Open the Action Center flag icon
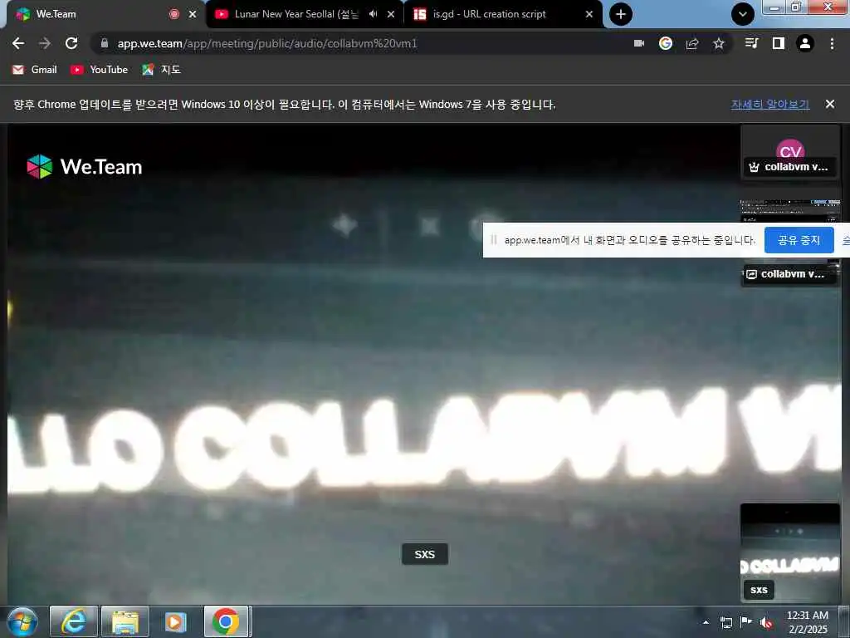This screenshot has width=850, height=638. coord(746,621)
